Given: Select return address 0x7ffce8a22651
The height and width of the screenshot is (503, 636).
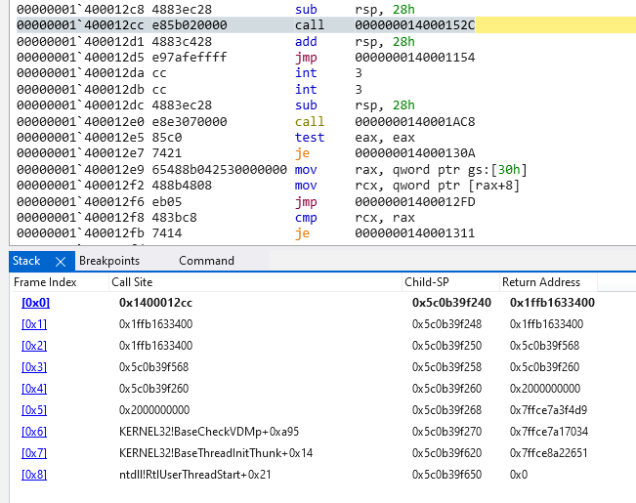Looking at the screenshot, I should tap(548, 453).
